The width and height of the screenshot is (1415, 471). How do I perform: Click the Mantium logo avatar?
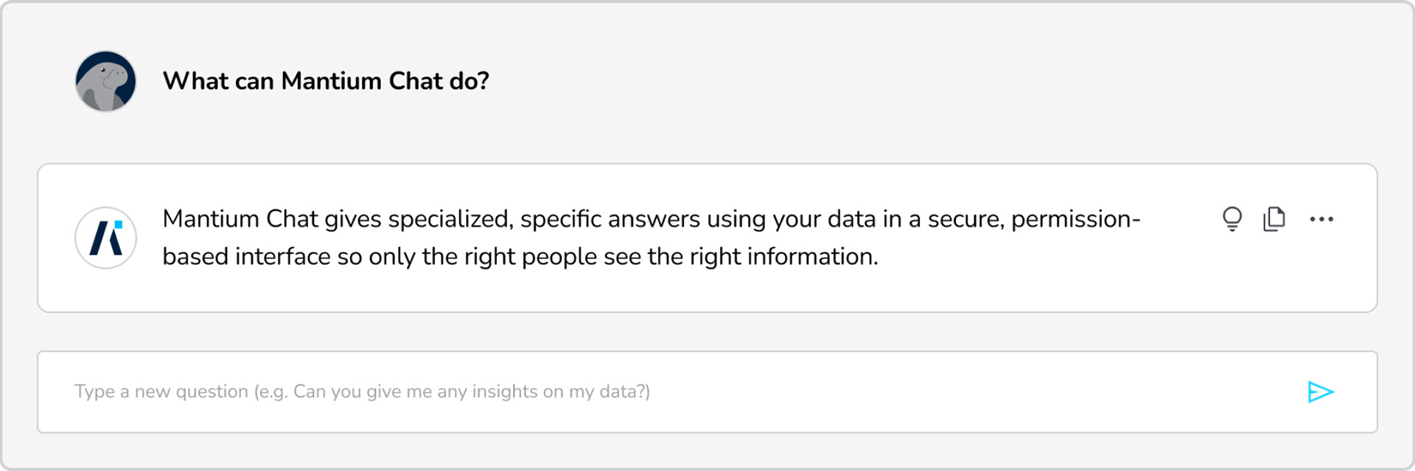point(105,238)
